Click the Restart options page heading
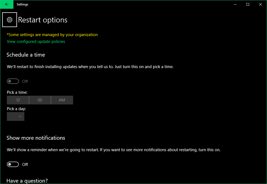 click(42, 20)
